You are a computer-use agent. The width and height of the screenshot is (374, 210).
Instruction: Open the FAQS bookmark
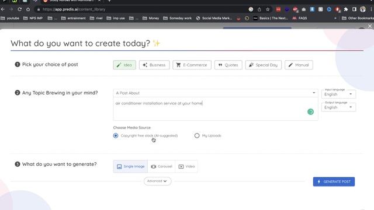[300, 18]
